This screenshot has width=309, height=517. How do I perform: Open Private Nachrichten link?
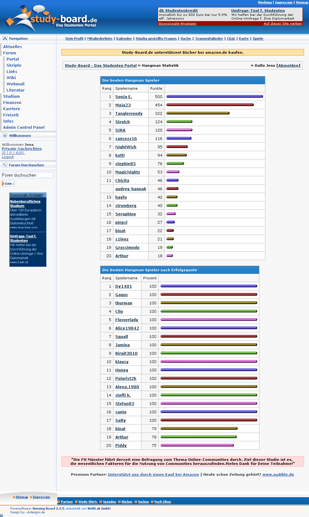[x=22, y=149]
